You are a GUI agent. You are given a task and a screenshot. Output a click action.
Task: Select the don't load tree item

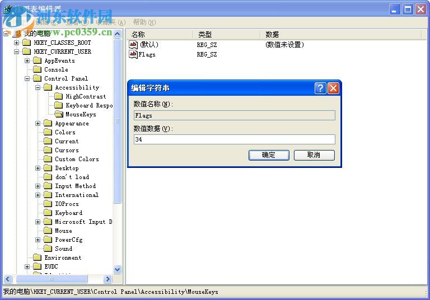click(72, 177)
